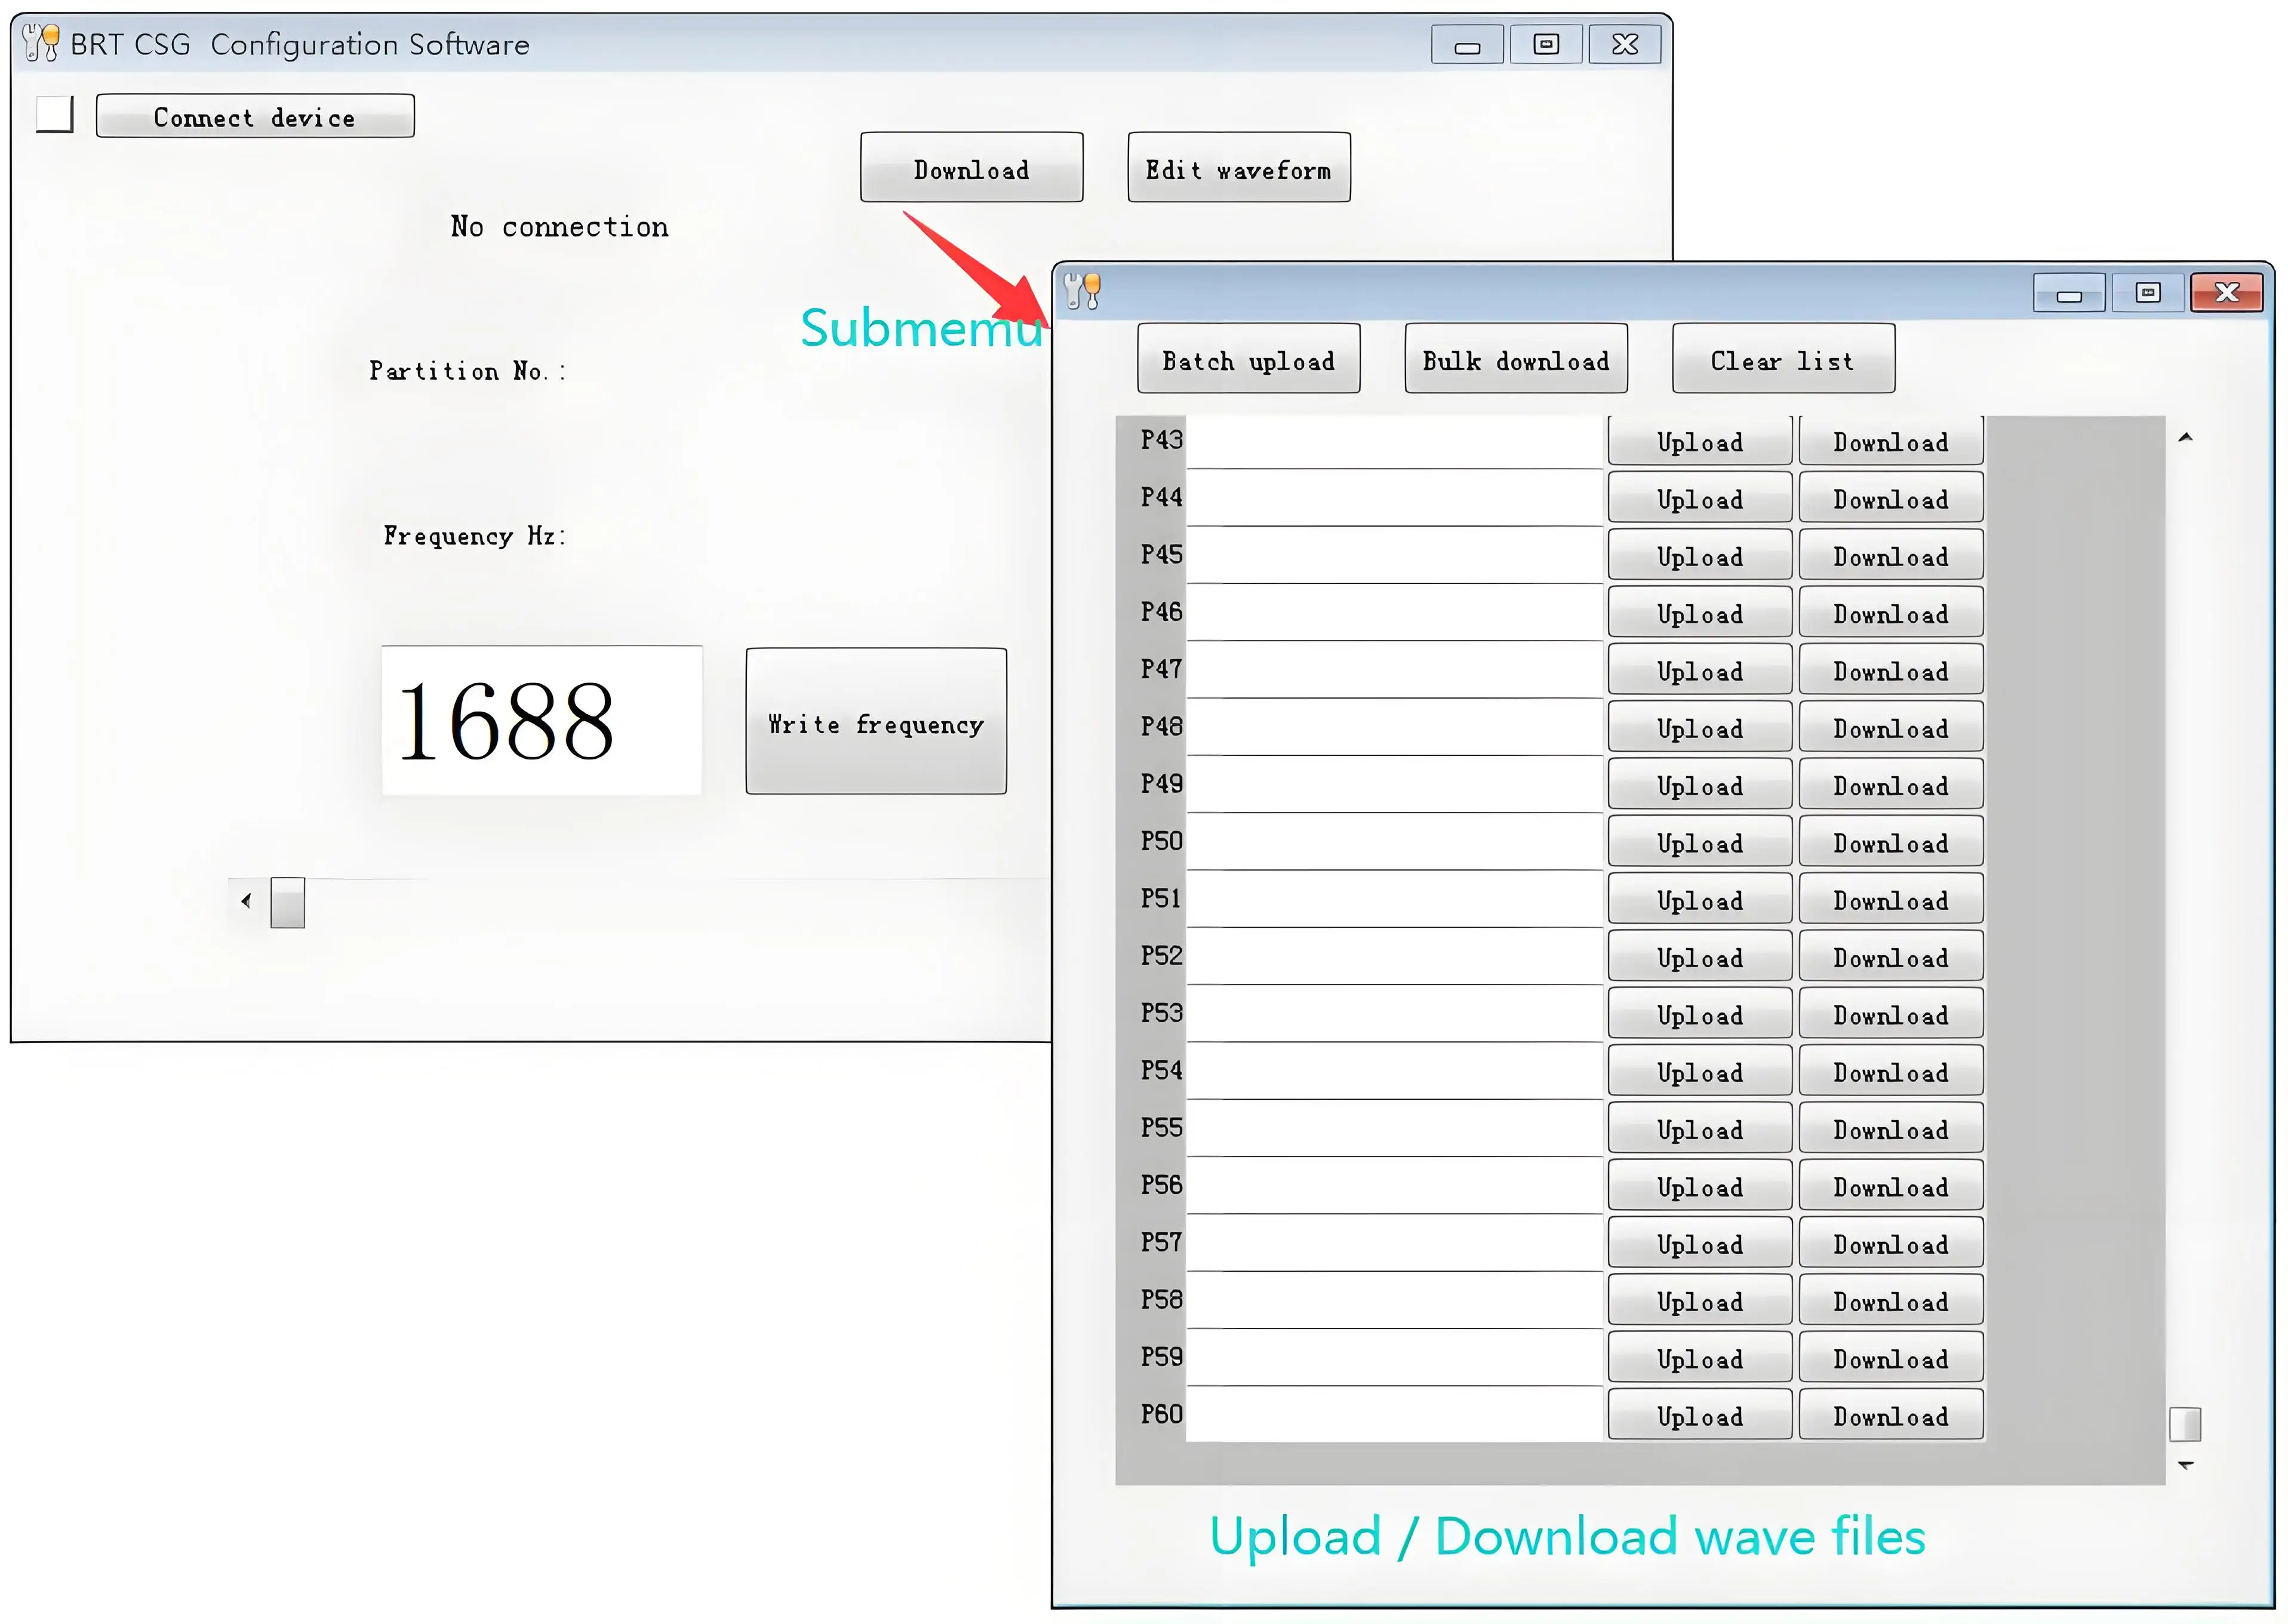This screenshot has height=1624, width=2288.
Task: Click the BRT CSG app title icon
Action: (41, 43)
